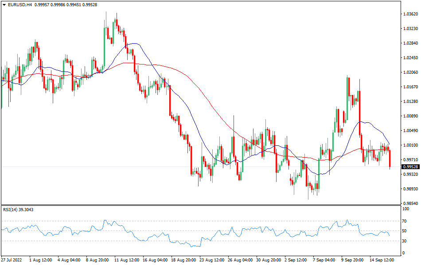The height and width of the screenshot is (265, 421).
Task: Click the RSI scale 70 level label
Action: (x=404, y=221)
